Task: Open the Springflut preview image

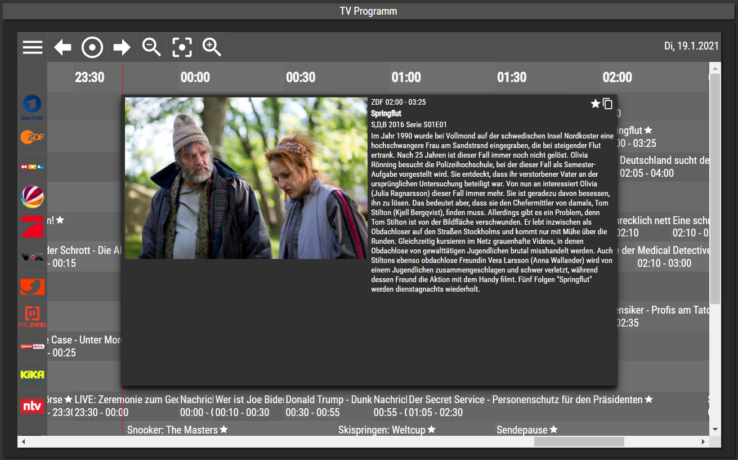Action: [246, 178]
